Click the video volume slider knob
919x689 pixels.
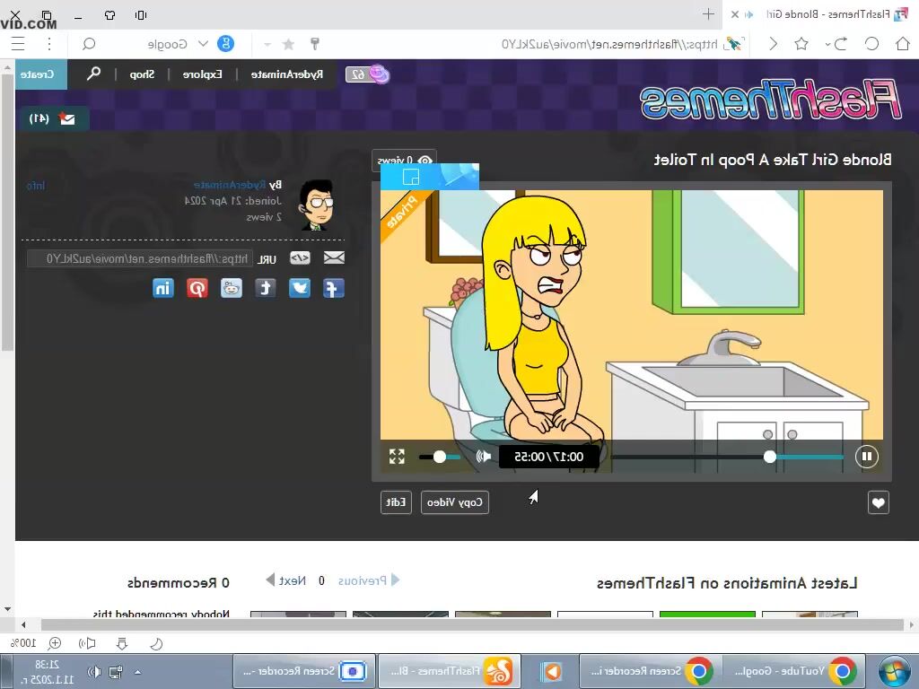440,457
